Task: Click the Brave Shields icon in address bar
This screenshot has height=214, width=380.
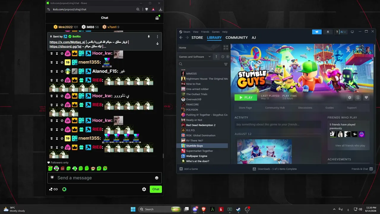Action: [146, 9]
